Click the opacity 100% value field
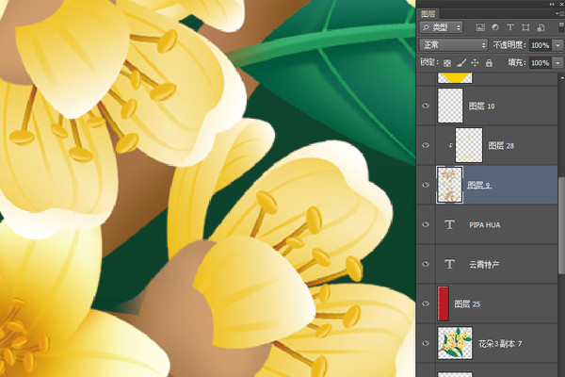This screenshot has width=565, height=377. tap(541, 45)
